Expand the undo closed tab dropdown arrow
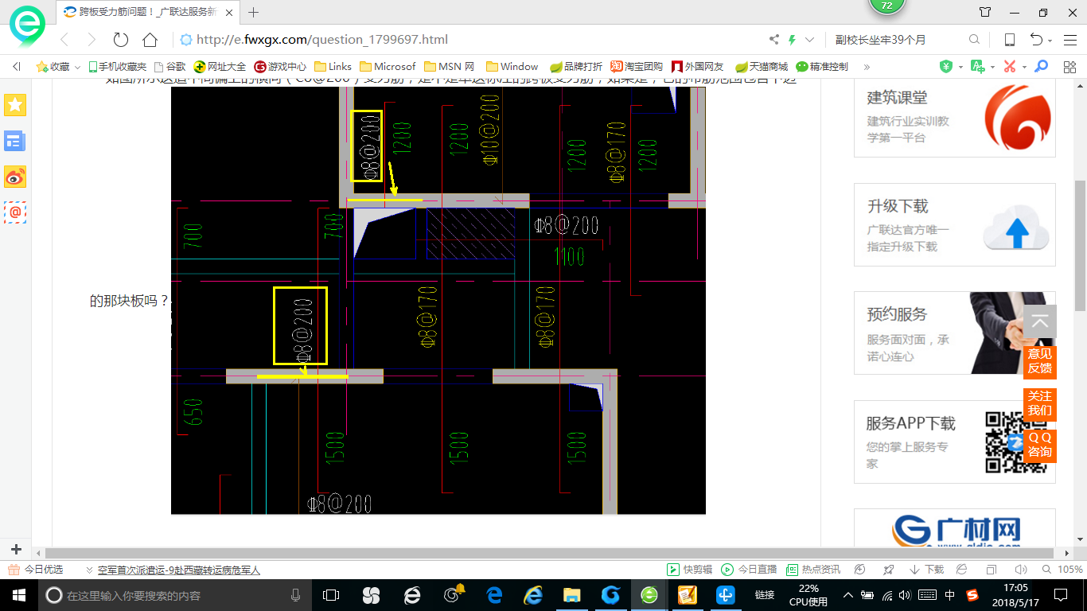 pos(1050,41)
